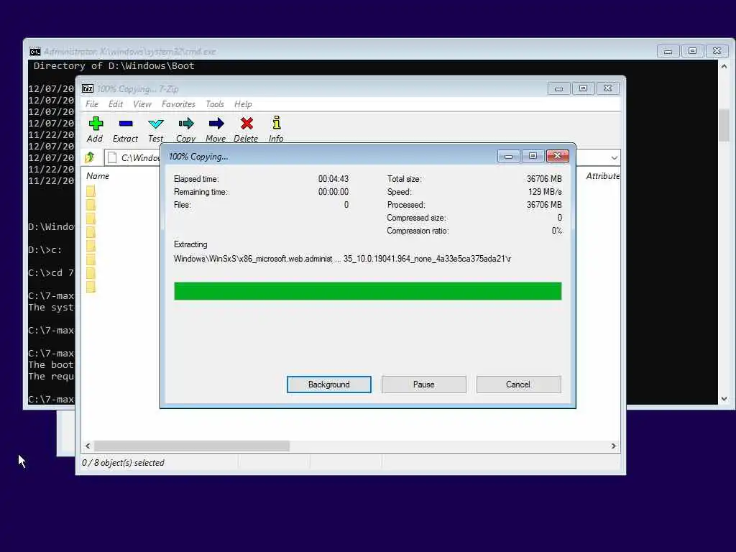Click the command prompt vertical scrollbar thumb
The image size is (736, 552).
coord(724,125)
